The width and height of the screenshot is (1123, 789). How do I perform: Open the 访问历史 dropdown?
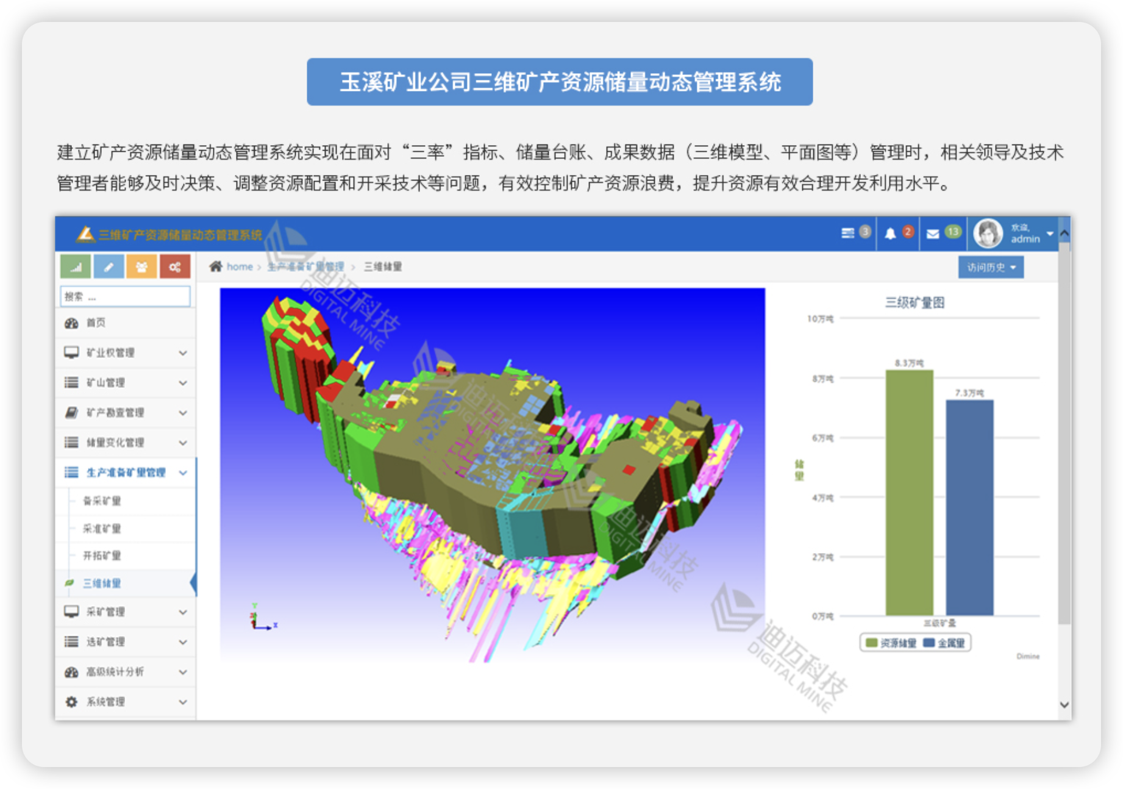991,267
